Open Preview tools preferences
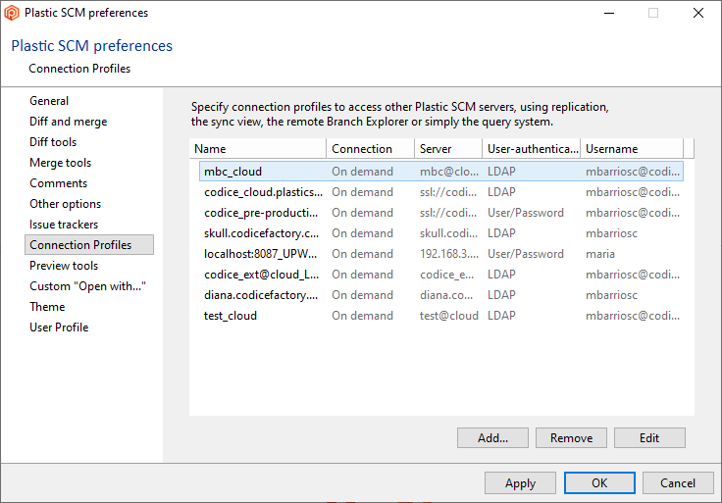Screen dimensions: 722x503 64,266
